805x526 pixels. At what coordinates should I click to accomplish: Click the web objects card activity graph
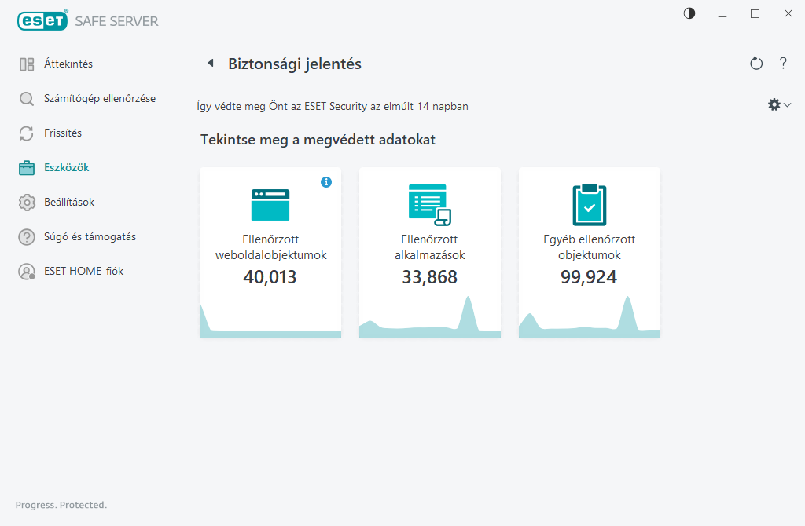tap(270, 321)
